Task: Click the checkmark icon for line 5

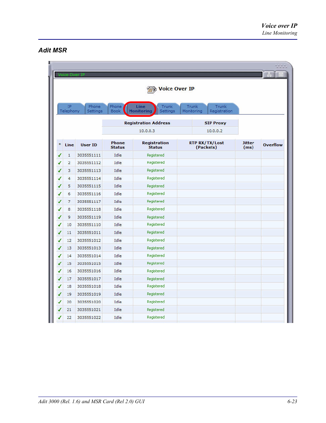Action: [x=60, y=186]
